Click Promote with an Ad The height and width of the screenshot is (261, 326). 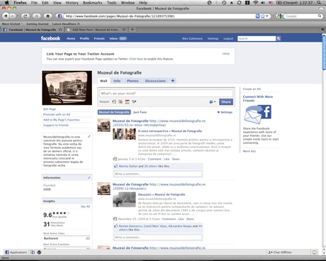(x=57, y=114)
